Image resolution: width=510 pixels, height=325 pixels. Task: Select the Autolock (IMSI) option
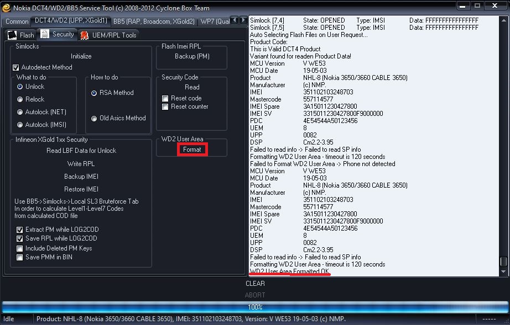tap(20, 125)
